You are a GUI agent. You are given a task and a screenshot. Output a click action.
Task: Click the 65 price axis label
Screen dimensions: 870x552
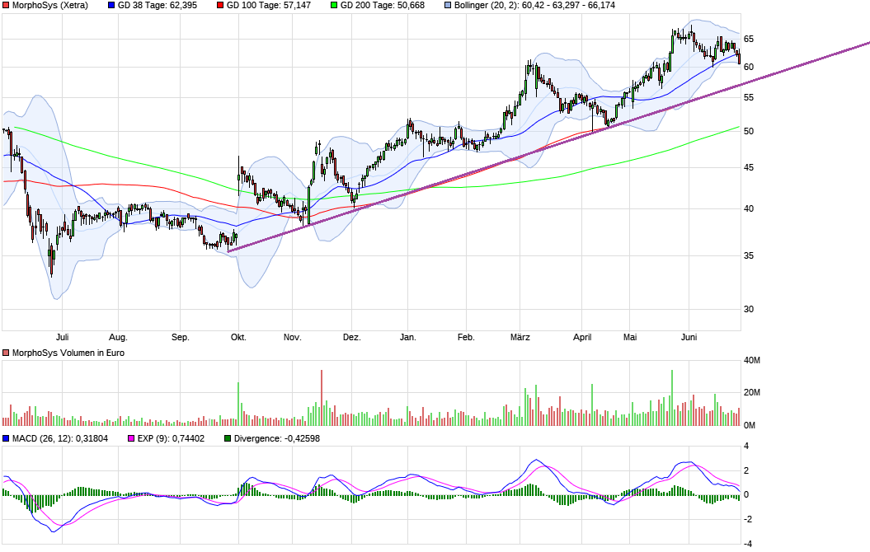point(749,39)
